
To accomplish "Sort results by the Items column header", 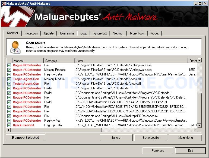I will click(131, 61).
